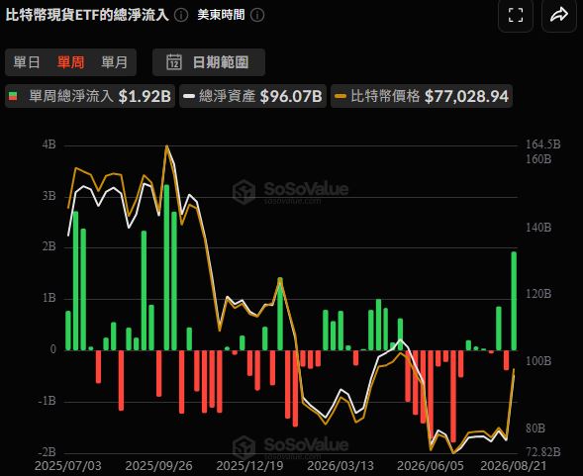Click the 72.82B right axis label
Image resolution: width=583 pixels, height=476 pixels.
pyautogui.click(x=543, y=452)
